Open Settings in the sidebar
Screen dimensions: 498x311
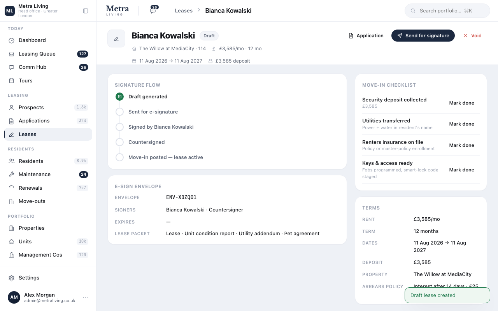click(x=48, y=278)
